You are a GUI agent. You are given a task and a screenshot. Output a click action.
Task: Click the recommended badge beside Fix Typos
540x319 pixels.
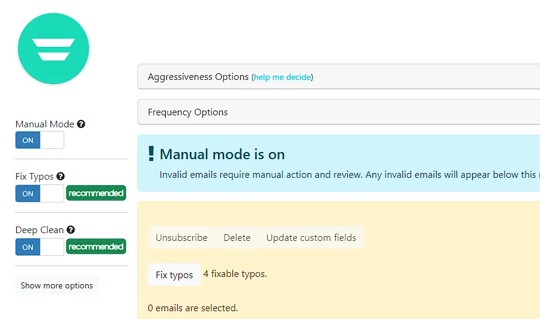coord(96,193)
